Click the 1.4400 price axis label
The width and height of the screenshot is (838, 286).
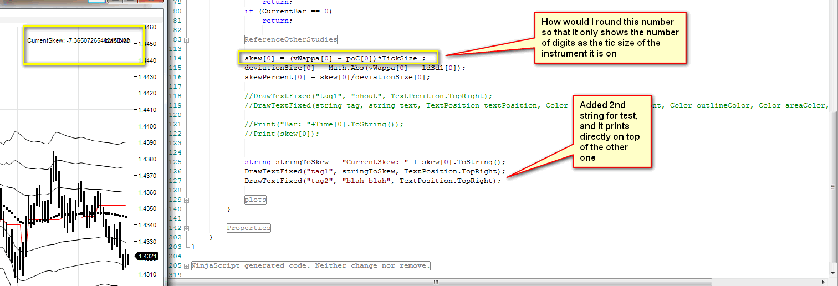pos(147,126)
